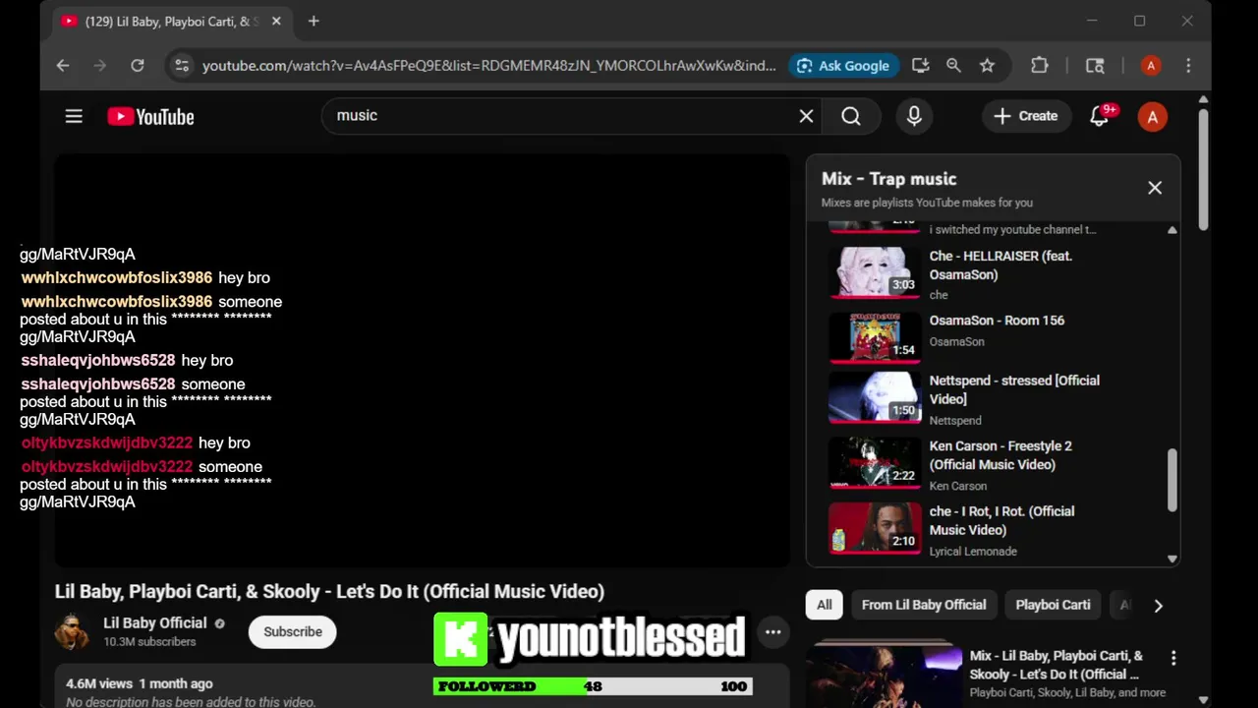Open more actions under the video
Viewport: 1258px width, 708px height.
(773, 632)
